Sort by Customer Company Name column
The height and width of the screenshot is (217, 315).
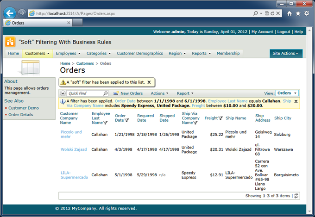tap(69, 118)
